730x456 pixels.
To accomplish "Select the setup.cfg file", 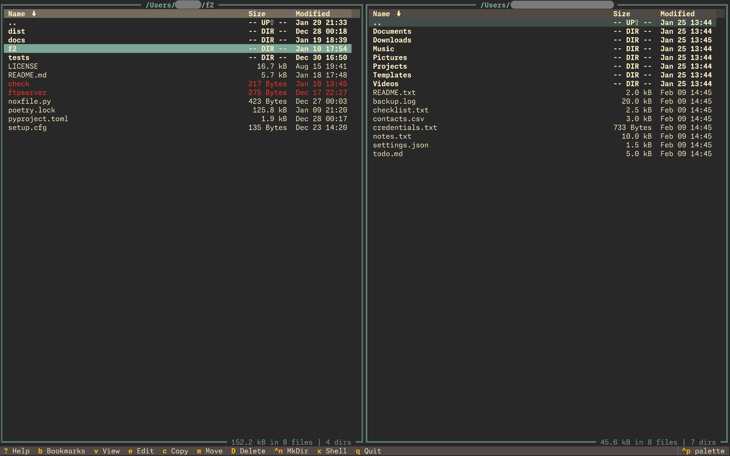I will 178,127.
